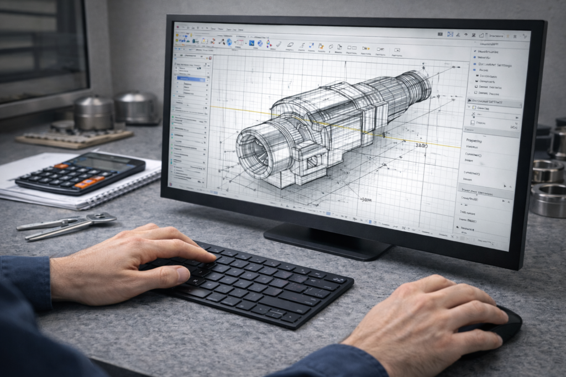Click the blue globe icon in the ribbon

(229, 41)
